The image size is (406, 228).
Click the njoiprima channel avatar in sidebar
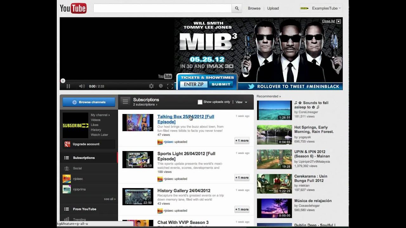click(x=67, y=189)
